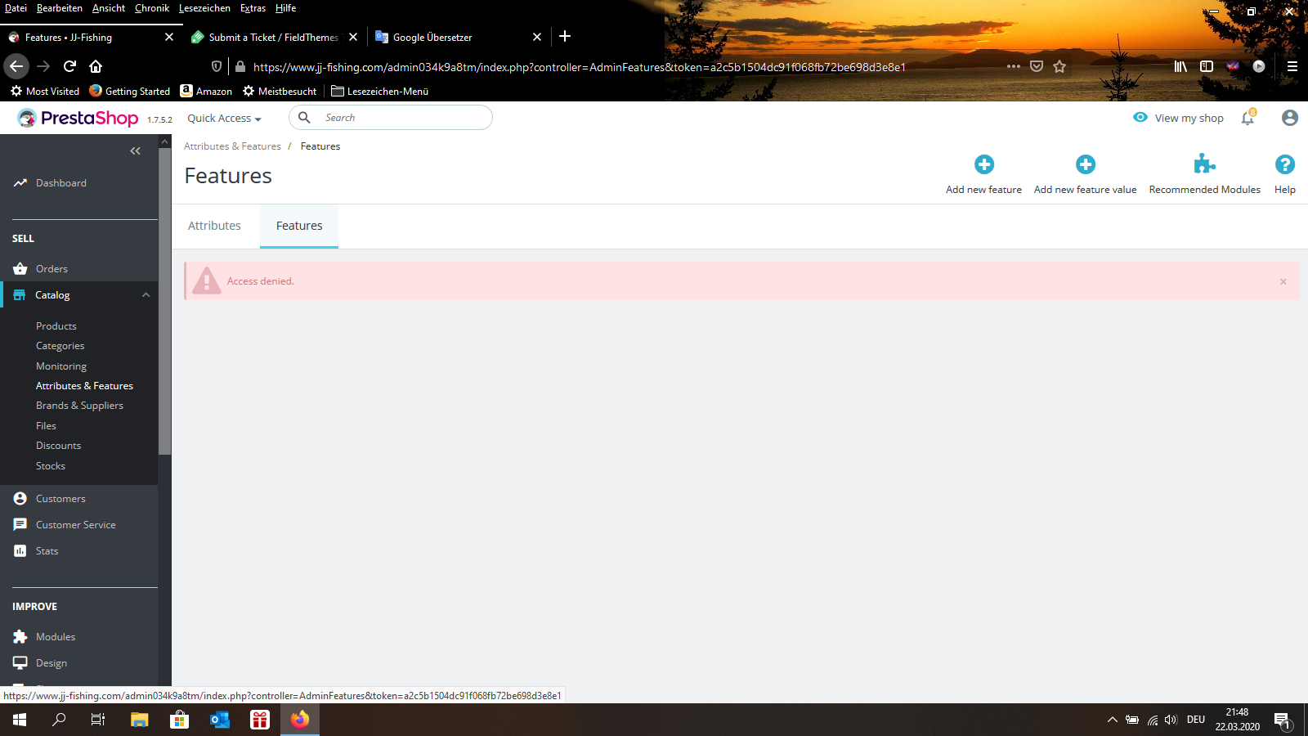The height and width of the screenshot is (736, 1308).
Task: Open a new browser tab
Action: pos(565,36)
